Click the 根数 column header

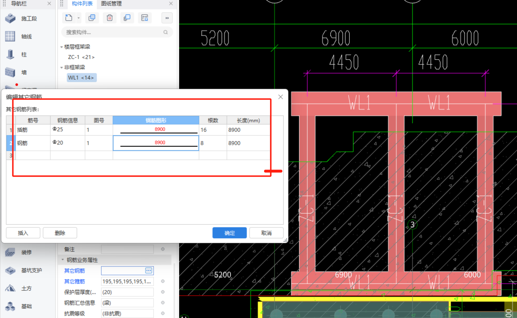213,120
